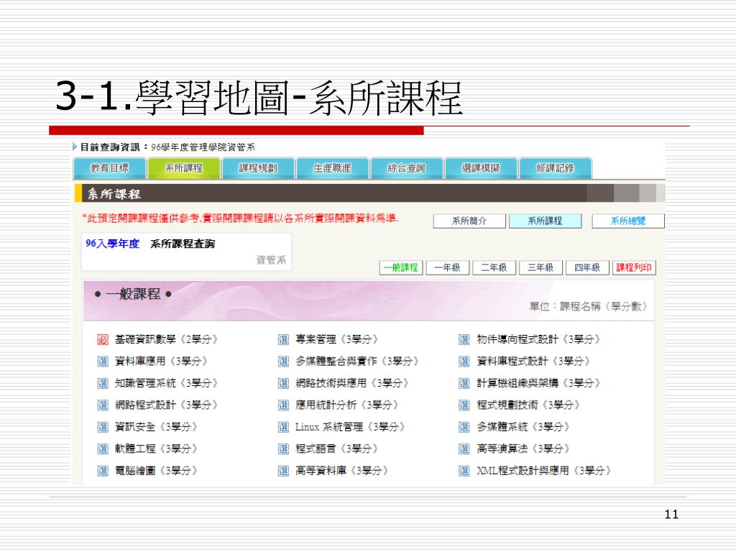Click the 選 icon beside 多媒體系統

464,427
